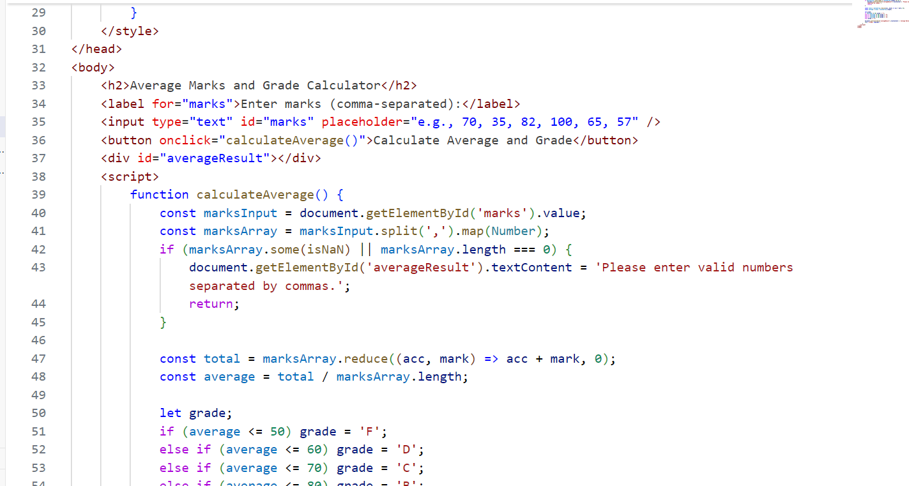Click the closing </head> tag

click(x=96, y=49)
